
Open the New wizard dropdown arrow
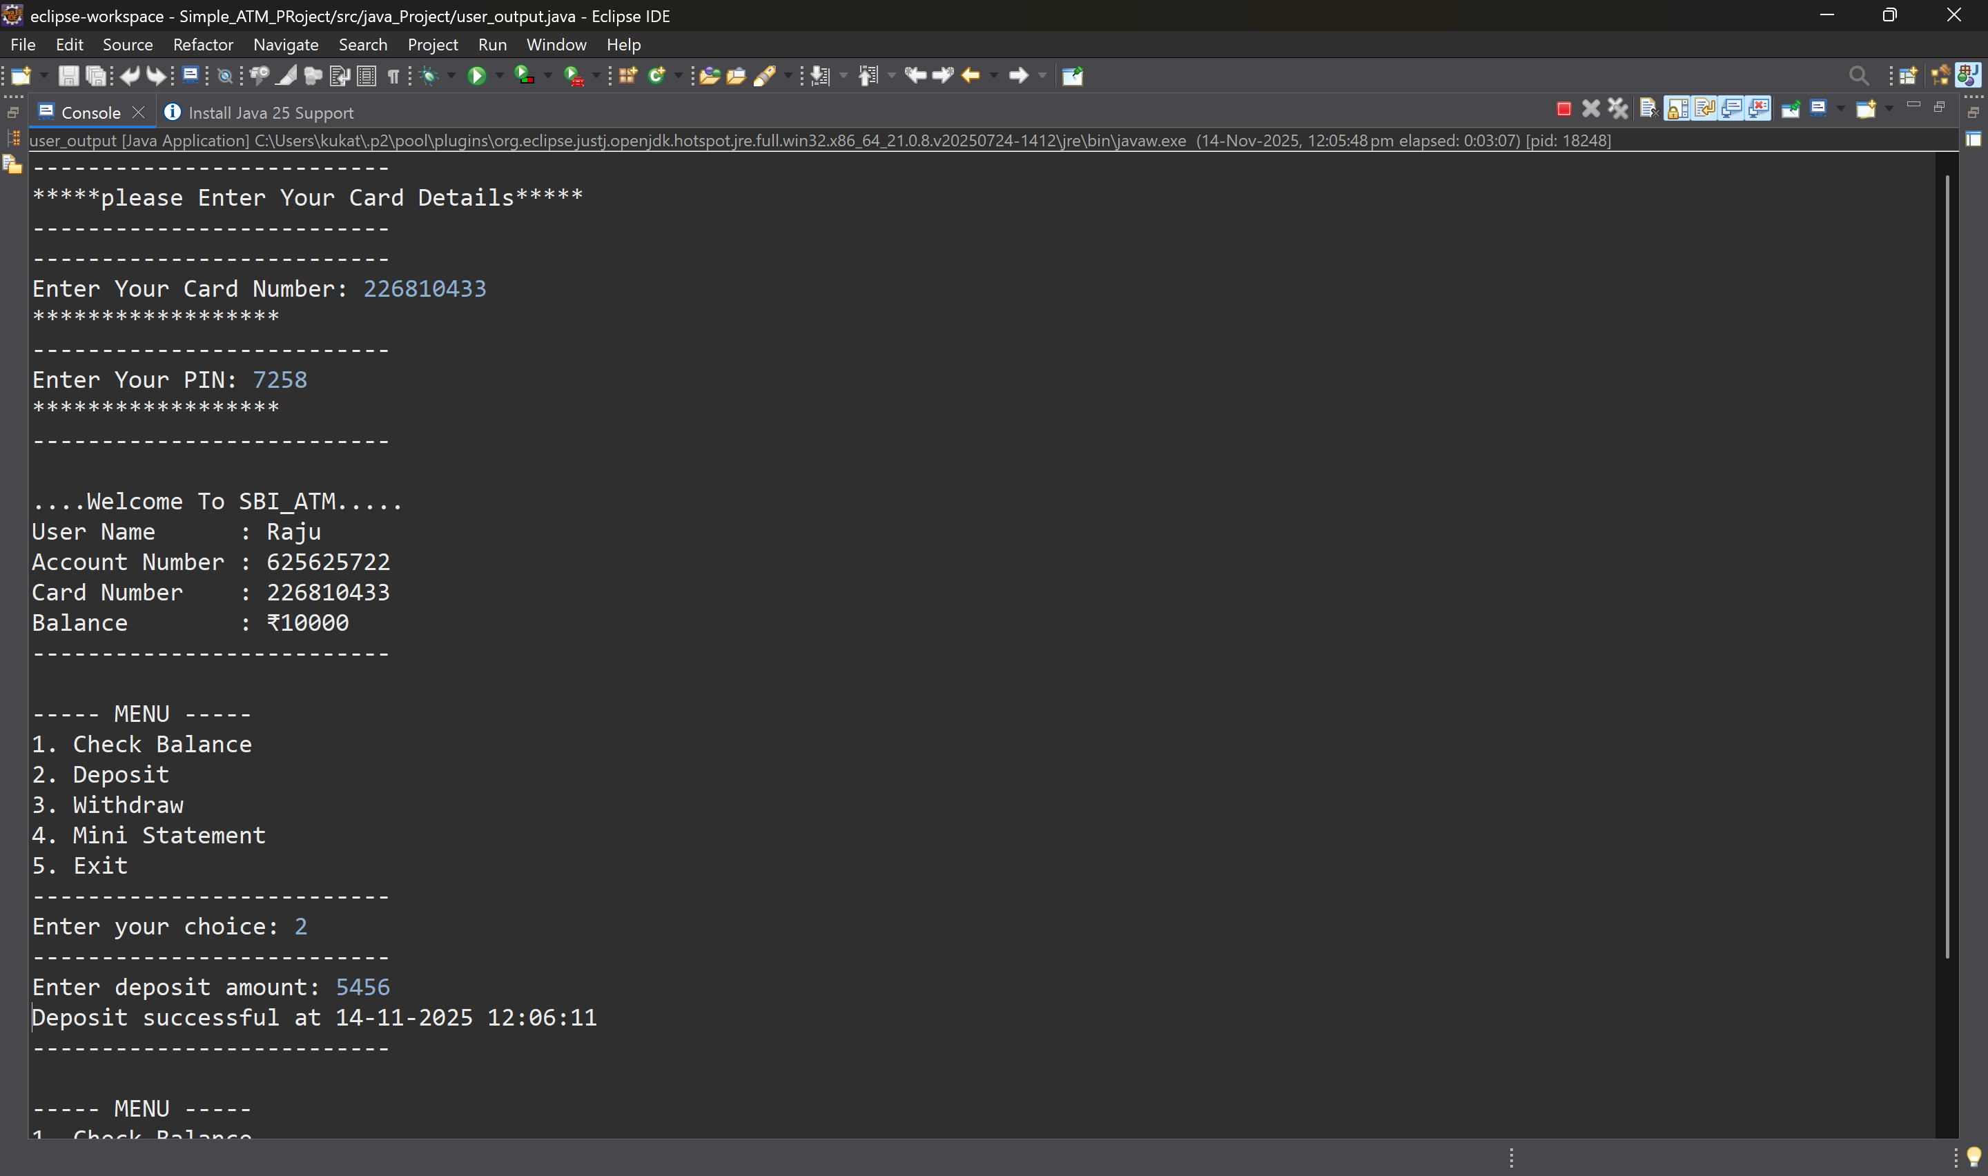(x=43, y=76)
